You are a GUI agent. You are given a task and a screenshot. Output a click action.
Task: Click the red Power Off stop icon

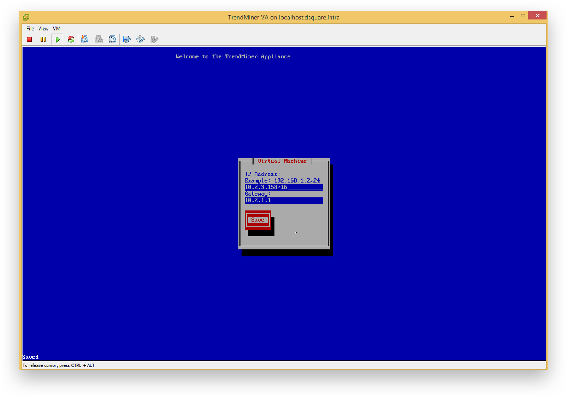[x=29, y=39]
